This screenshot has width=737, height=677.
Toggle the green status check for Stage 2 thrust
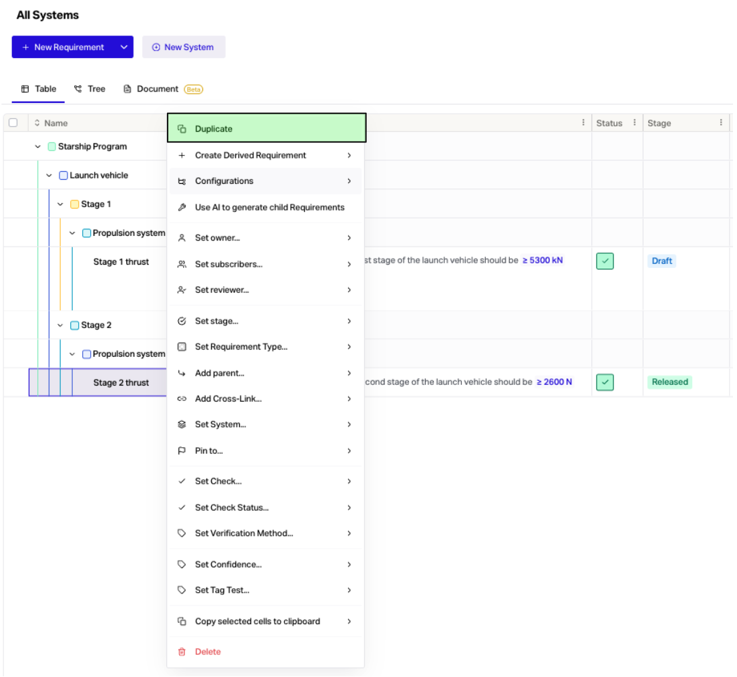click(x=605, y=382)
